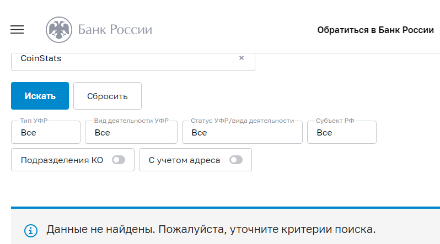The image size is (440, 244).
Task: Click the Данные не найдены message text
Action: pyautogui.click(x=211, y=229)
